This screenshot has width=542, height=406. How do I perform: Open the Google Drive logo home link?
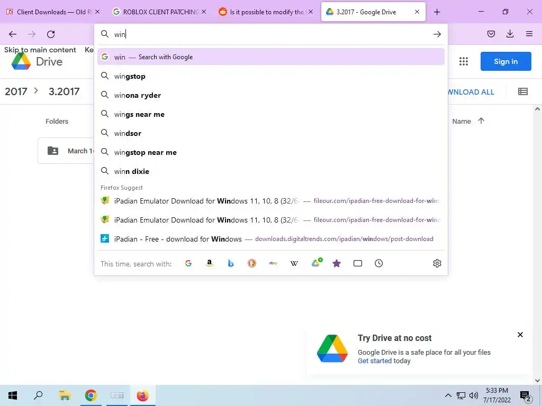(x=37, y=61)
